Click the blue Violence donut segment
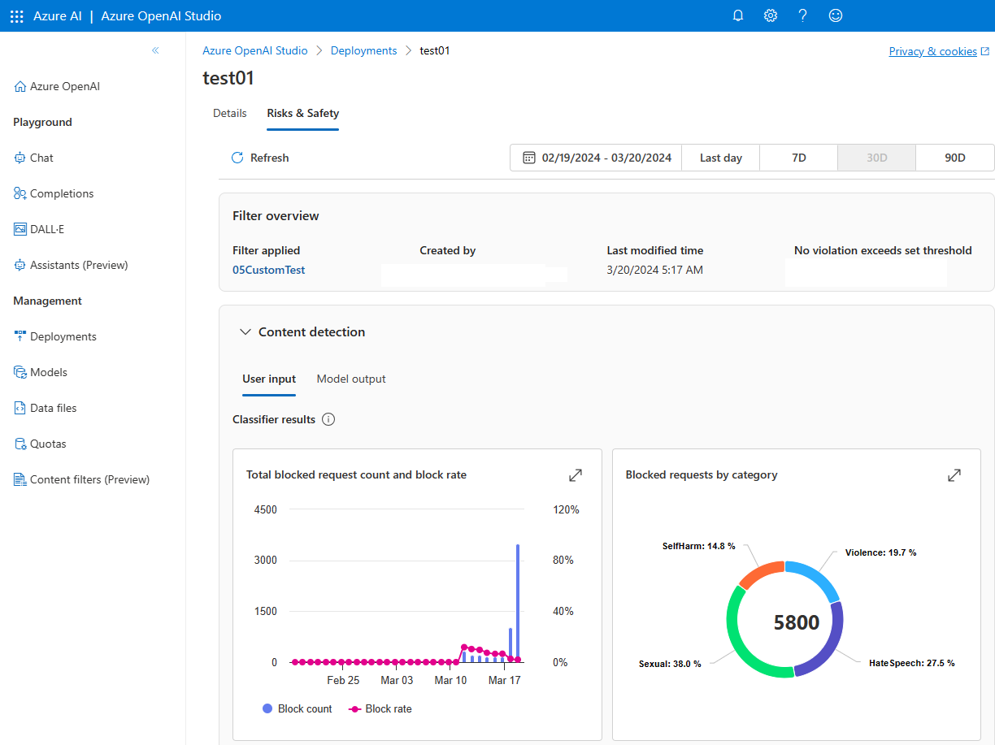Viewport: 995px width, 745px height. 818,576
